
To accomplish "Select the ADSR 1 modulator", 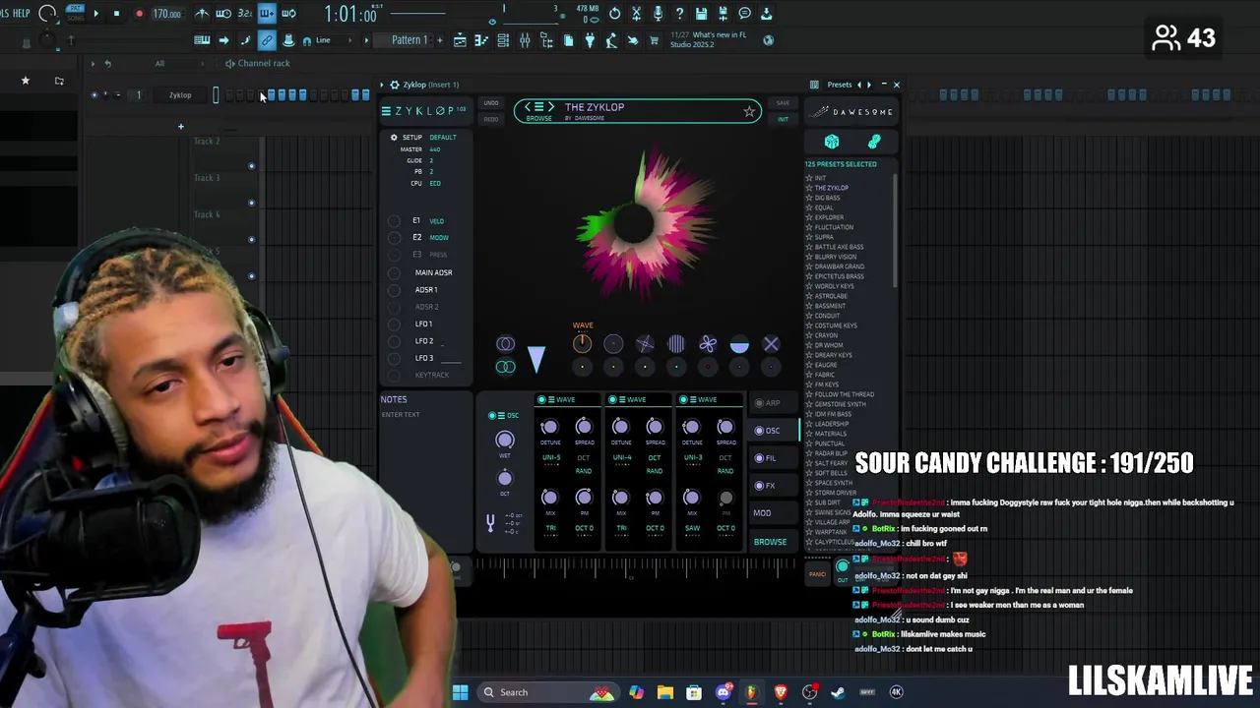I will coord(426,290).
